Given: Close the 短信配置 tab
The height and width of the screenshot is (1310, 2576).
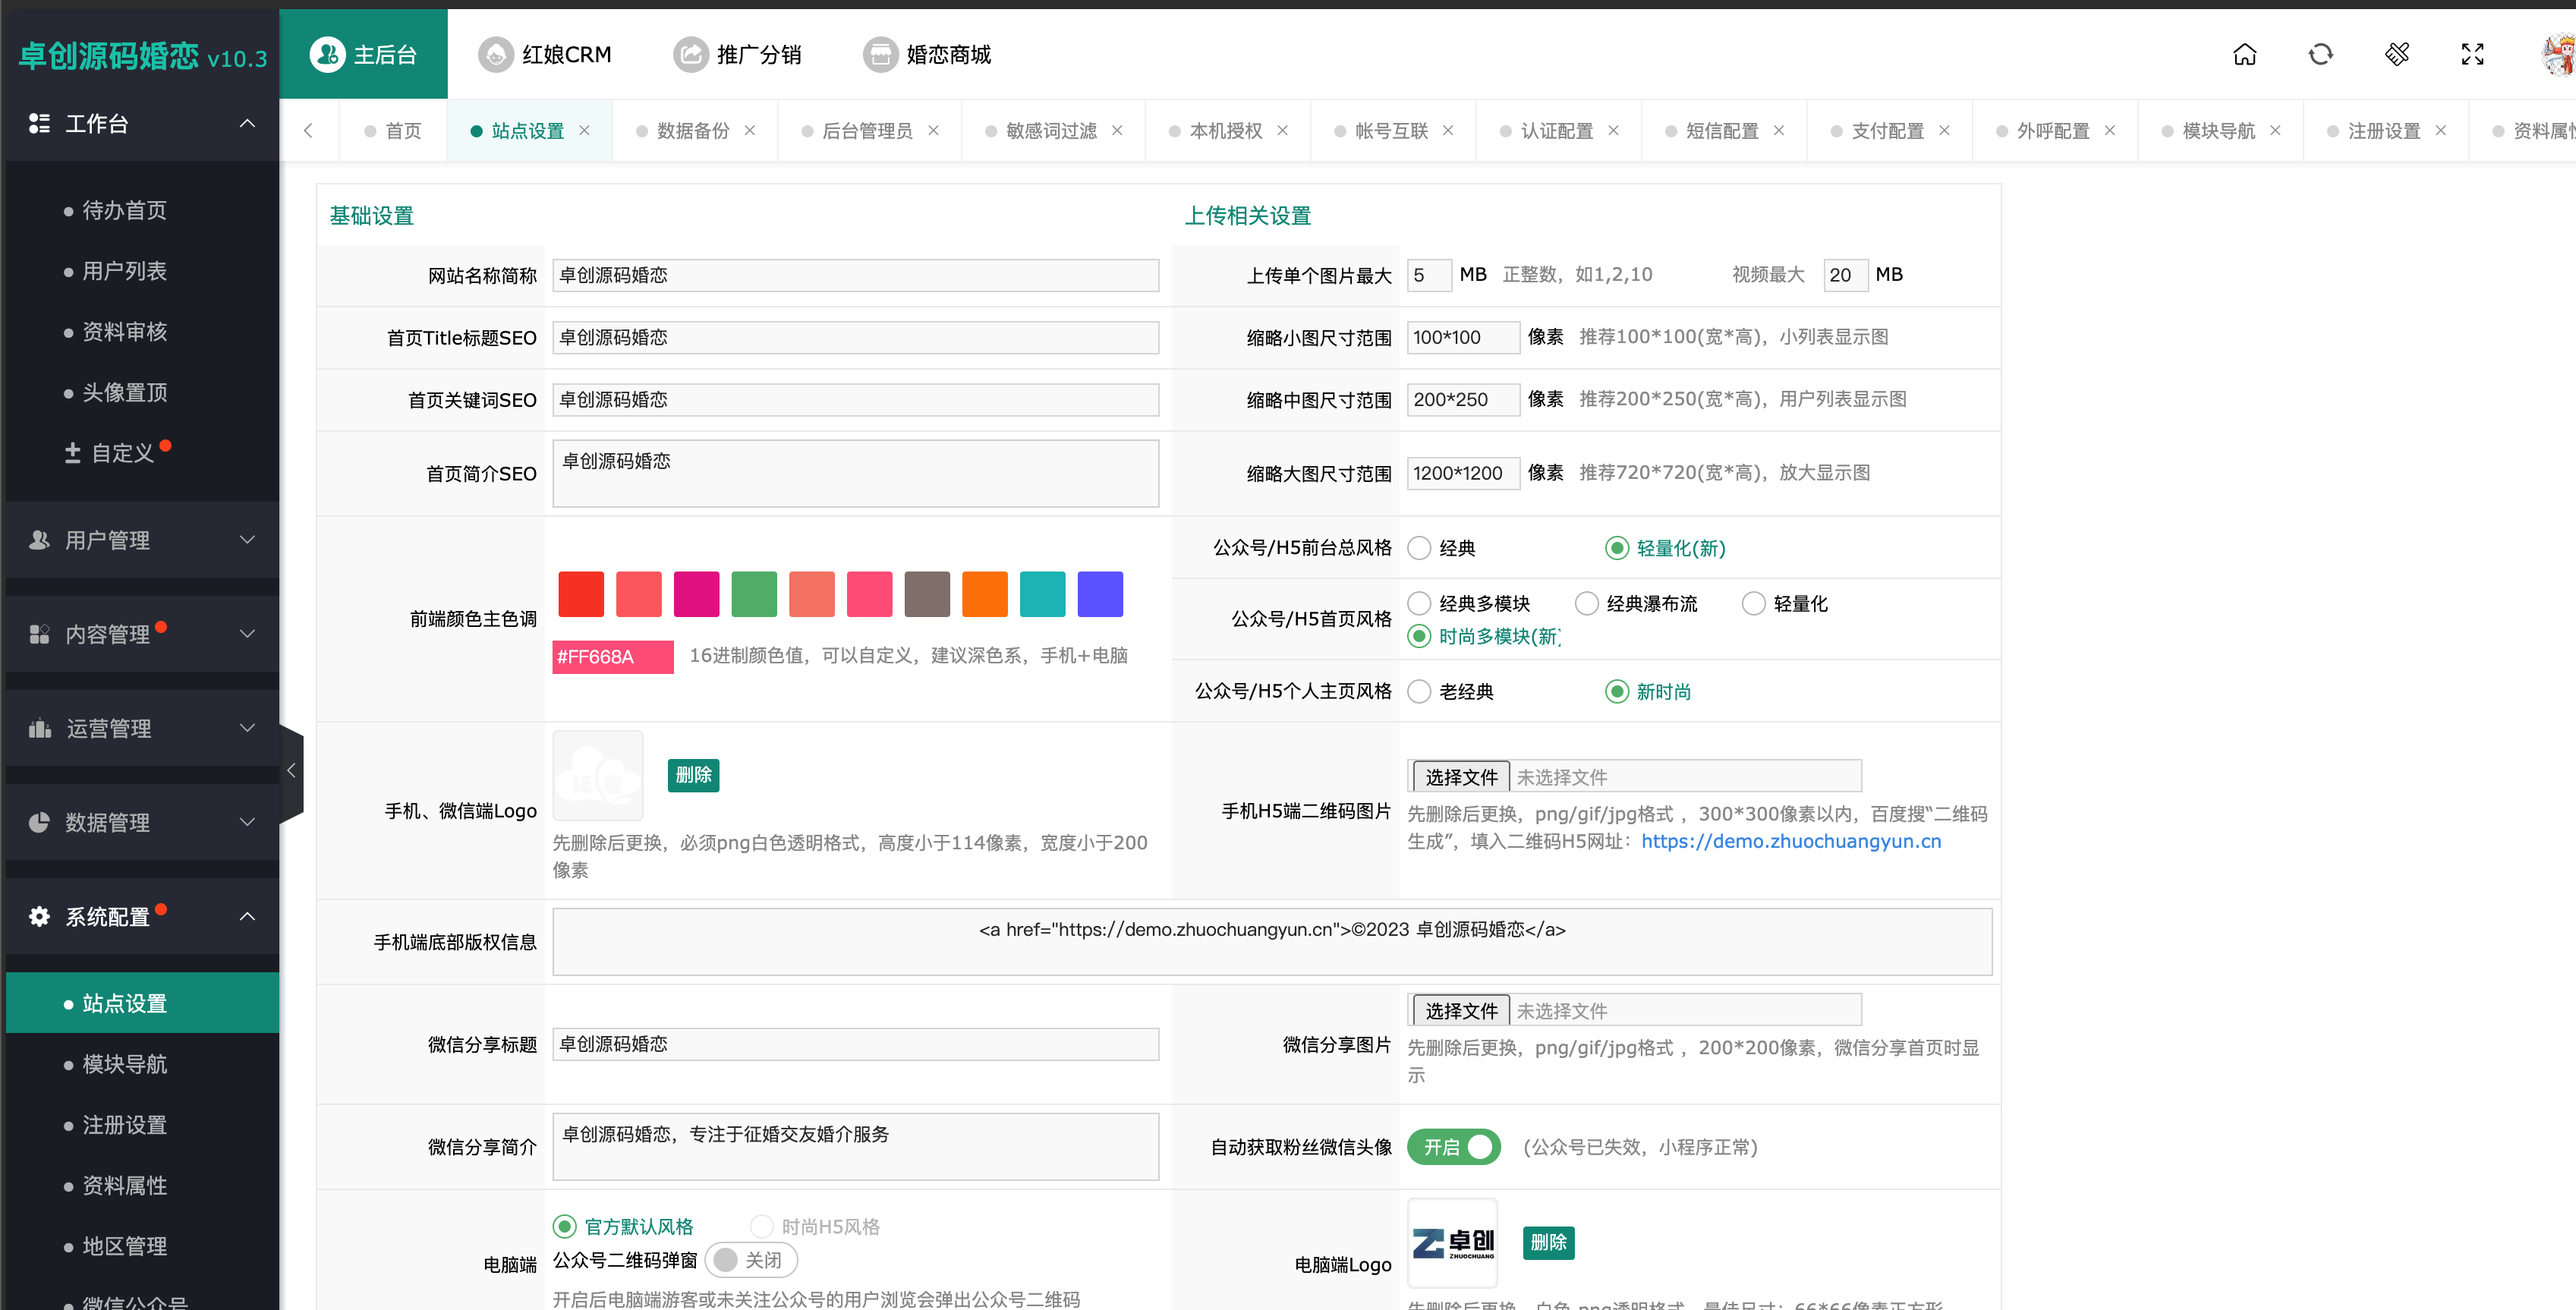Looking at the screenshot, I should point(1779,130).
